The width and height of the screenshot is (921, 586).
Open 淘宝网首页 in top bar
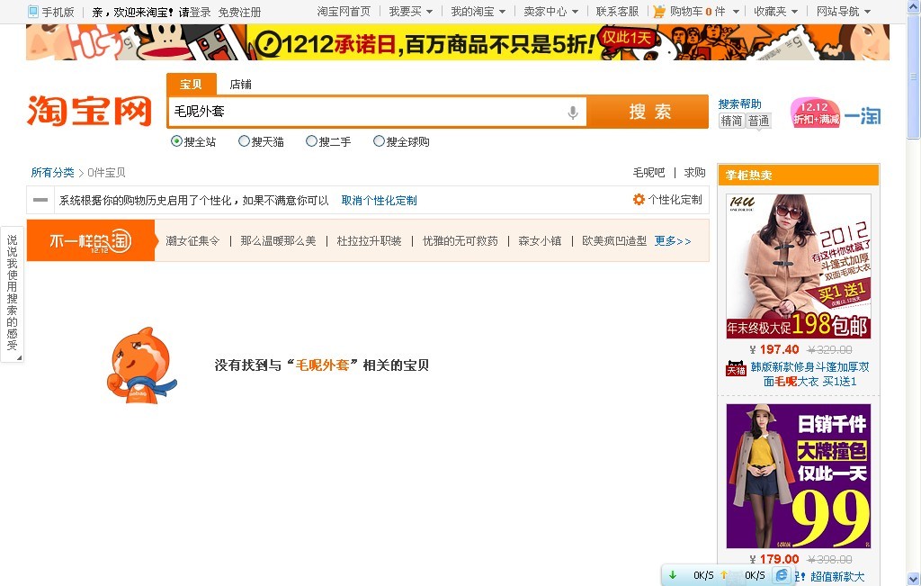coord(344,11)
